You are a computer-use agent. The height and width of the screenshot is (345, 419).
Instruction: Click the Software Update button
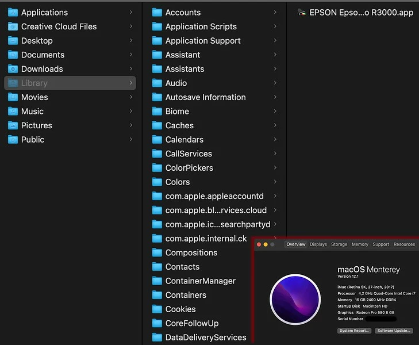394,331
